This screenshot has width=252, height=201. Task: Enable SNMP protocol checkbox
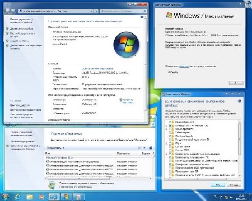click(170, 129)
